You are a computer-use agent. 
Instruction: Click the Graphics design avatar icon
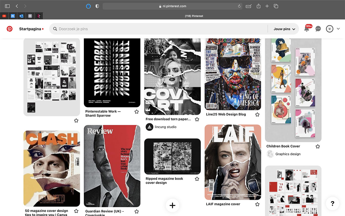[270, 154]
